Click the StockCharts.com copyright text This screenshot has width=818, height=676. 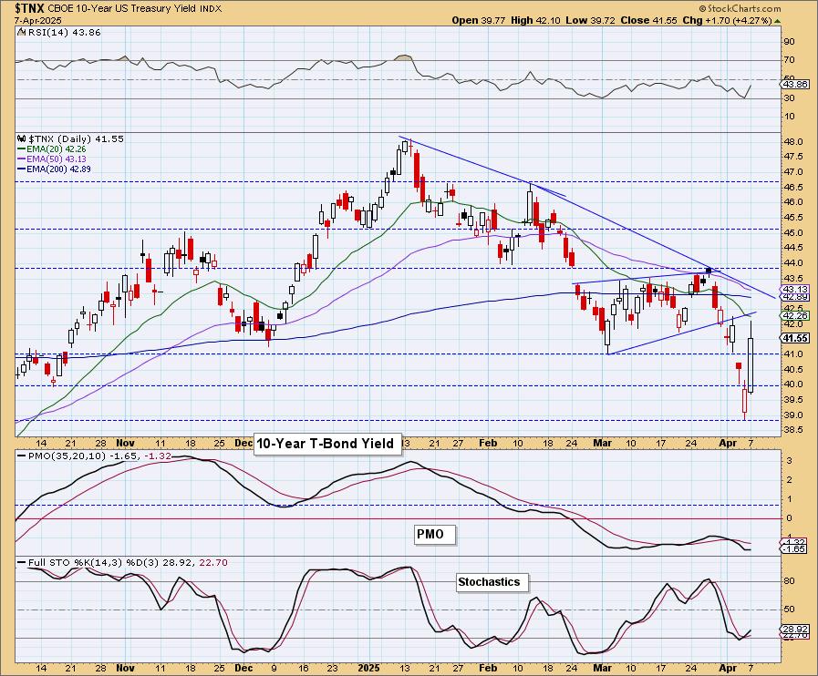pos(740,8)
